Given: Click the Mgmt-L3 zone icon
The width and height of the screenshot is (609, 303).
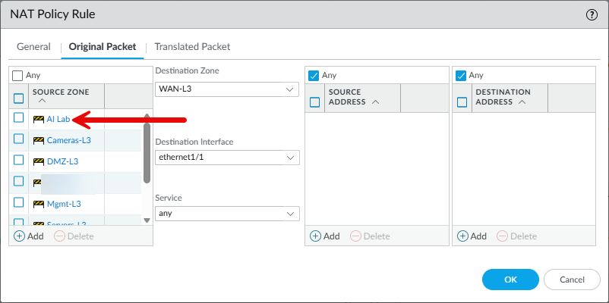Looking at the screenshot, I should 39,204.
